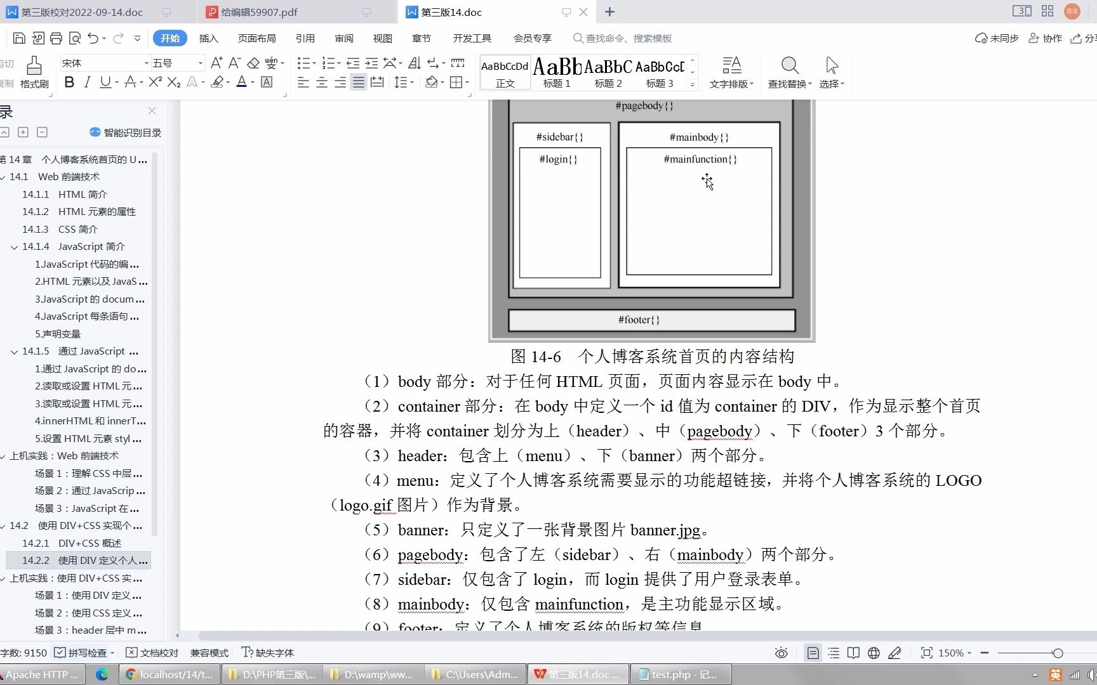Open the font name dropdown

[x=146, y=63]
